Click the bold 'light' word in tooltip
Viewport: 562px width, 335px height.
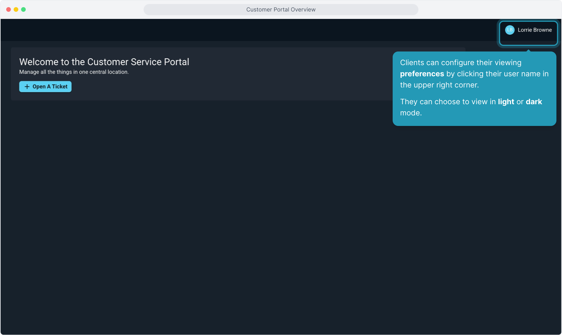pos(506,102)
